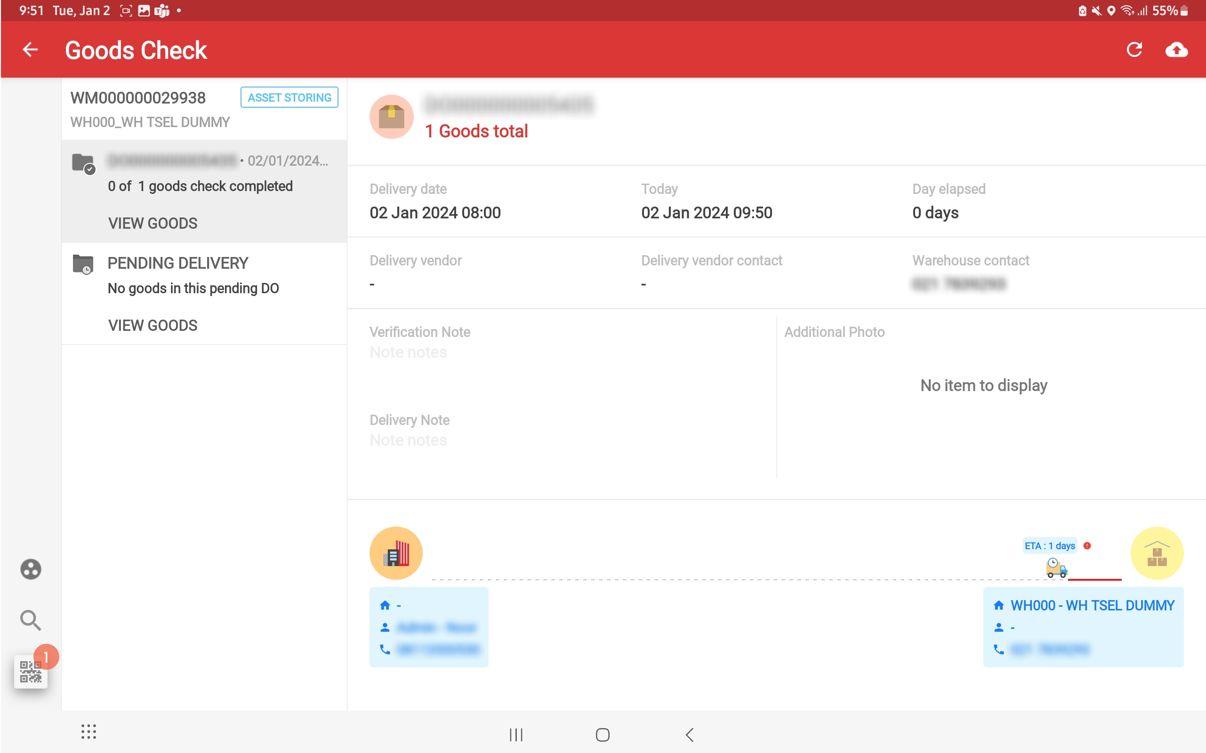Open Android app drawer grid icon
The width and height of the screenshot is (1206, 753).
[x=88, y=731]
